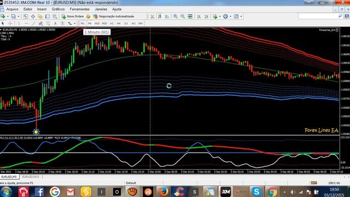
Task: Click the Default profile status text
Action: [131, 183]
